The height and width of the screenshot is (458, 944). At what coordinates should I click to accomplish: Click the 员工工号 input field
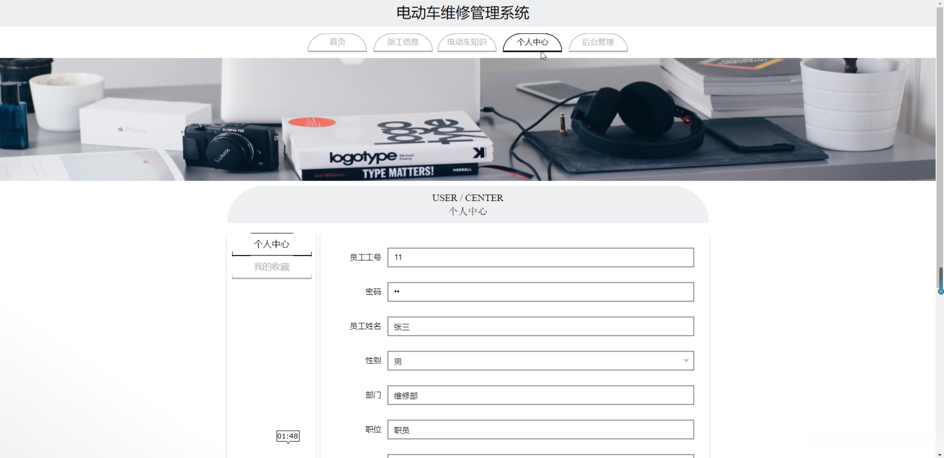(541, 257)
